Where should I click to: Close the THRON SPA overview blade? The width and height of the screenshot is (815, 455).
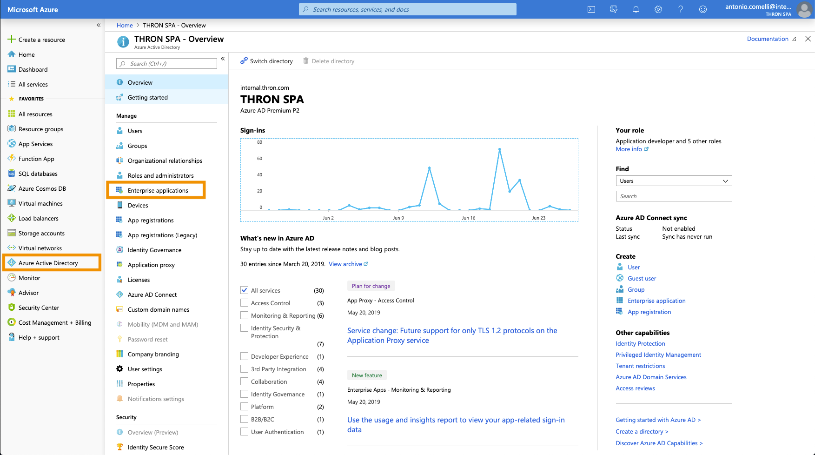pos(808,39)
